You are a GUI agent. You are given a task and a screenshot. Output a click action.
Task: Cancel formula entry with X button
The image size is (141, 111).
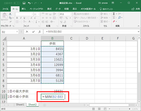[27, 32]
